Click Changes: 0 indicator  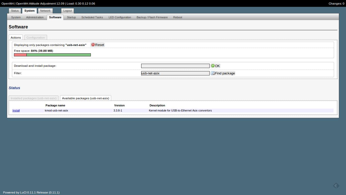pos(336,4)
